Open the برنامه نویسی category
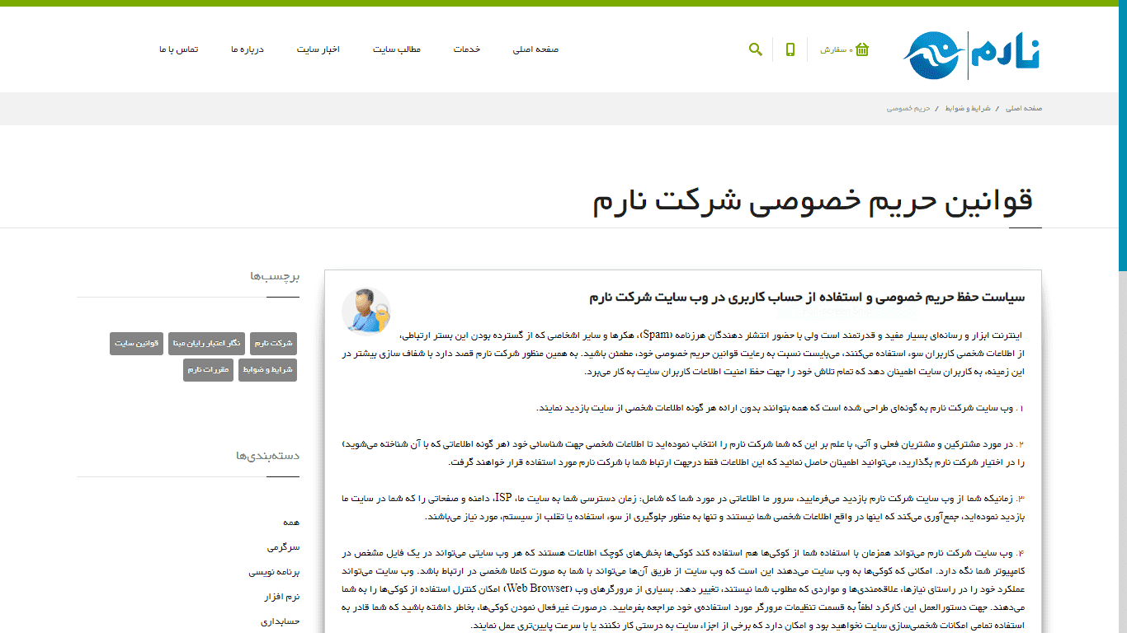This screenshot has width=1127, height=633. point(275,572)
